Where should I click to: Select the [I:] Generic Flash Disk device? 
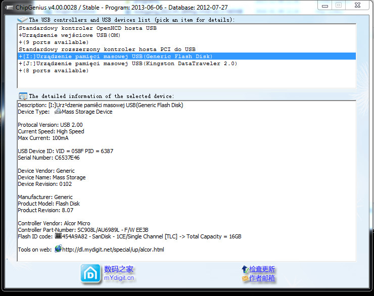[187, 56]
